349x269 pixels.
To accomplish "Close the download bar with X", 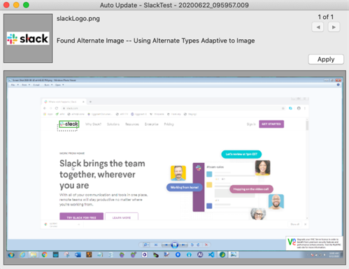I will pos(306,224).
